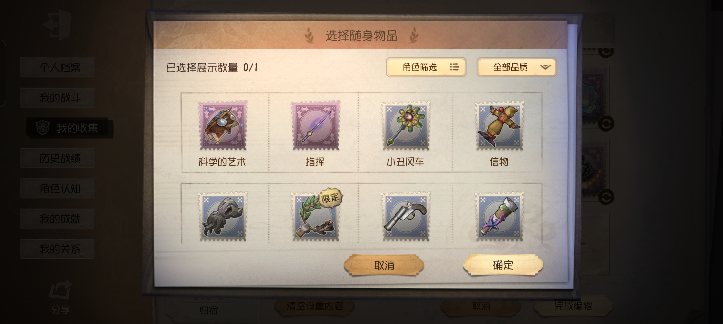723x324 pixels.
Task: Click the exit door icon top-left
Action: (57, 25)
